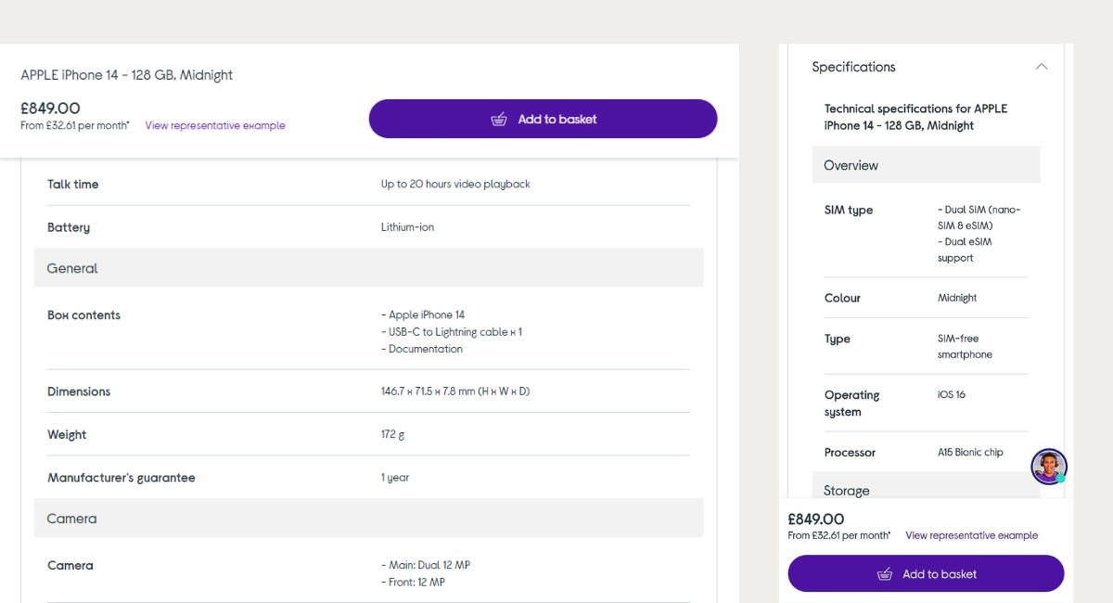Click the Lithium-ion value

point(407,227)
